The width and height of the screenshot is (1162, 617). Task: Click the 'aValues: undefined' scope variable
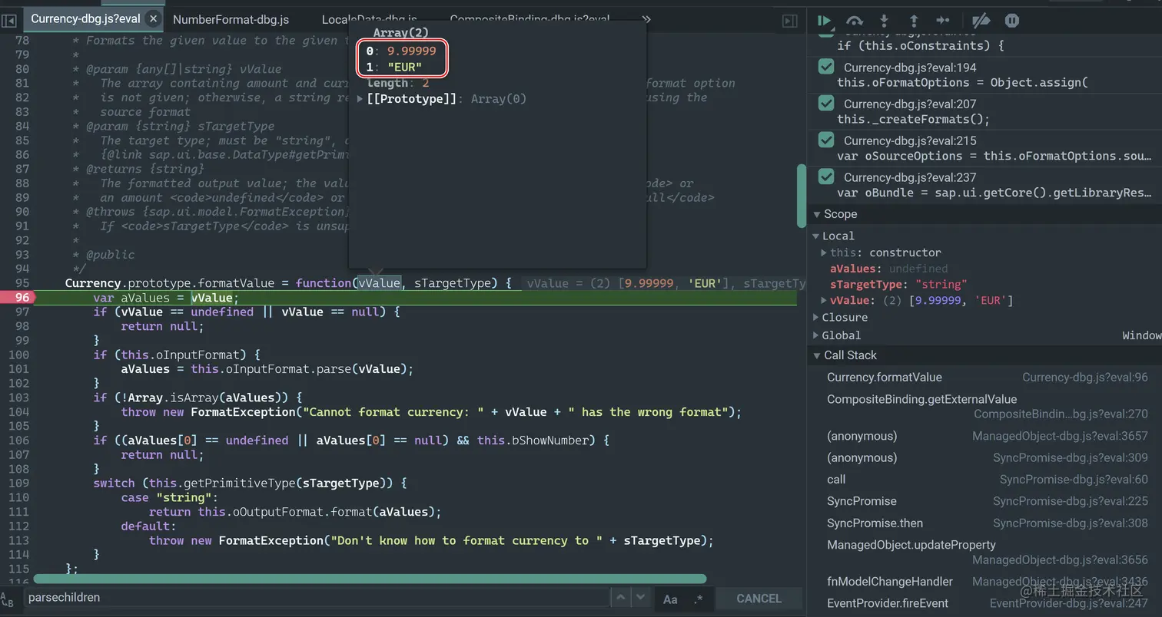point(888,269)
